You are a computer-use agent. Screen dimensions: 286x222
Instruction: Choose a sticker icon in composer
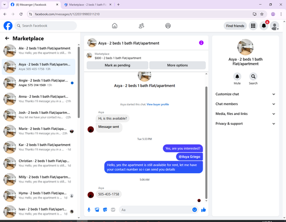click(x=105, y=210)
